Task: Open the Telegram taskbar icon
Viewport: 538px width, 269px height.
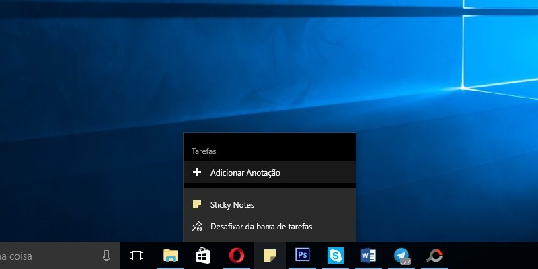Action: point(401,256)
